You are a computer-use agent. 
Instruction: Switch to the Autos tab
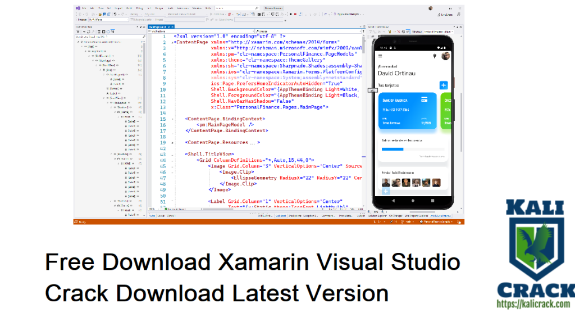[x=152, y=216]
